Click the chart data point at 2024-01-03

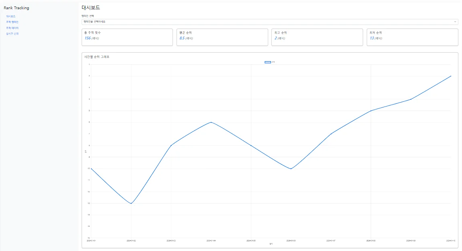coord(171,145)
